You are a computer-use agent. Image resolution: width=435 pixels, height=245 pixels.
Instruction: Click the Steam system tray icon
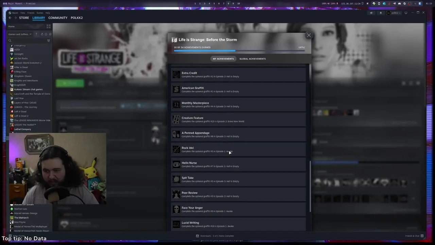pyautogui.click(x=404, y=3)
